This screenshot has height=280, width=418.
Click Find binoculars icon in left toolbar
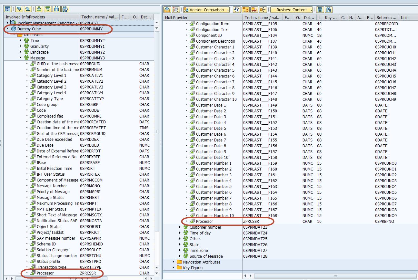pos(56,9)
